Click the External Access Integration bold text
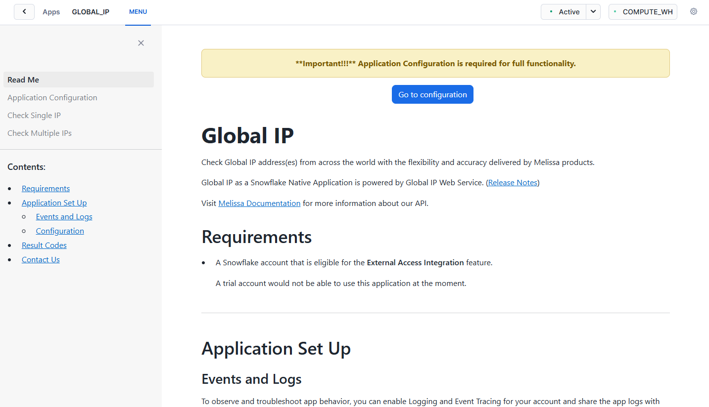Image resolution: width=709 pixels, height=407 pixels. point(415,262)
